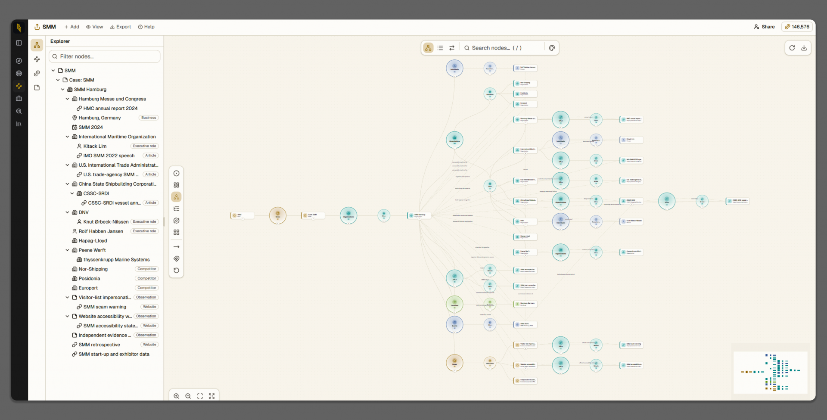Open the Export menu
Image resolution: width=827 pixels, height=420 pixels.
click(121, 27)
